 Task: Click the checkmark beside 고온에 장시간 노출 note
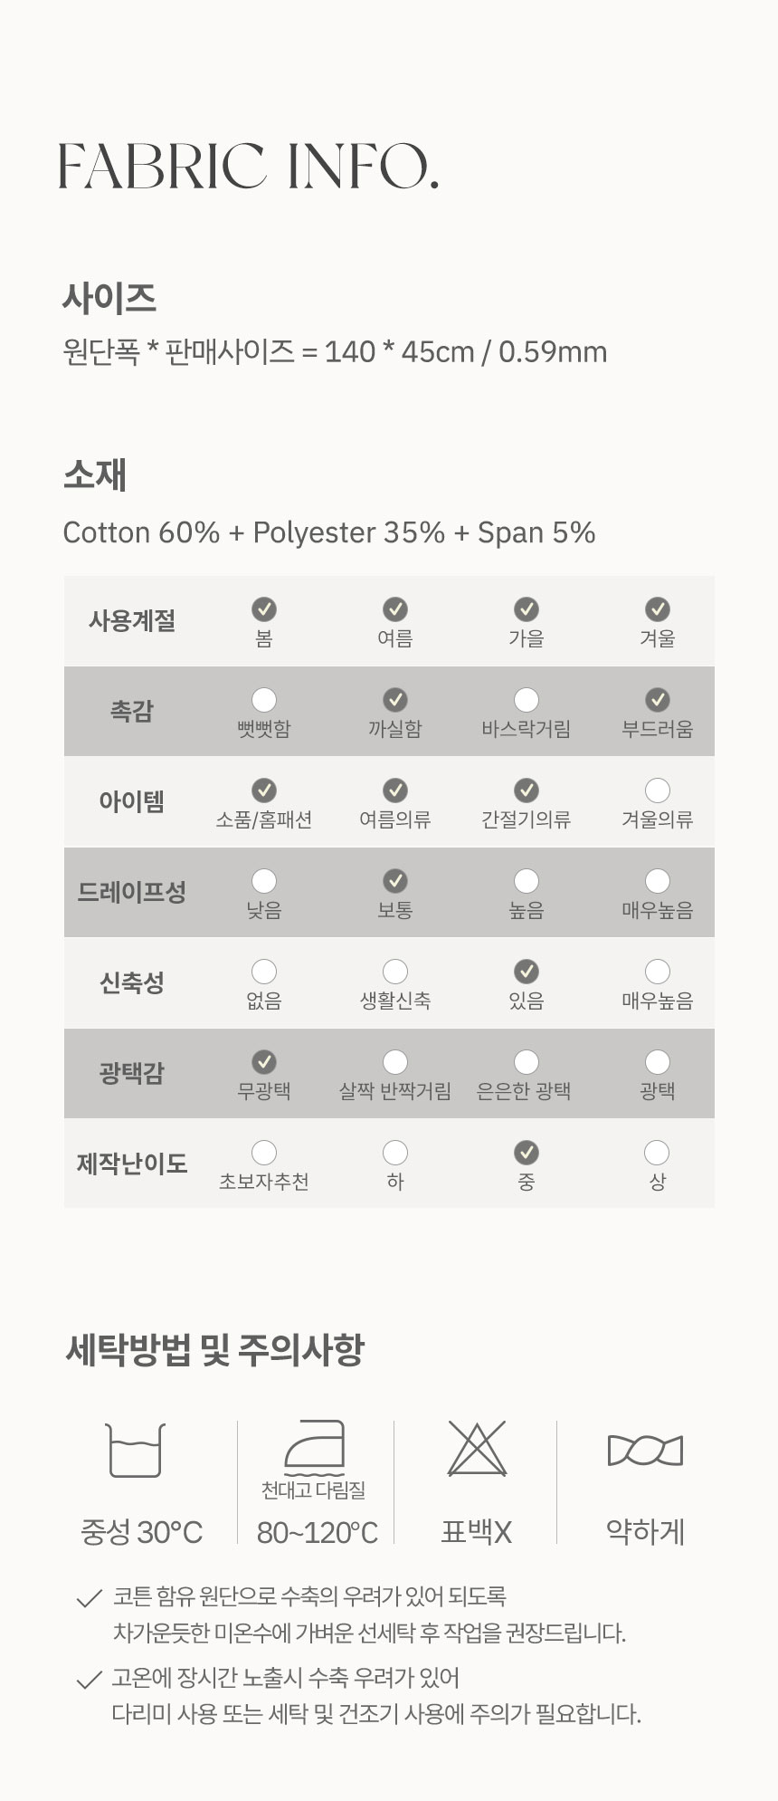[89, 1681]
